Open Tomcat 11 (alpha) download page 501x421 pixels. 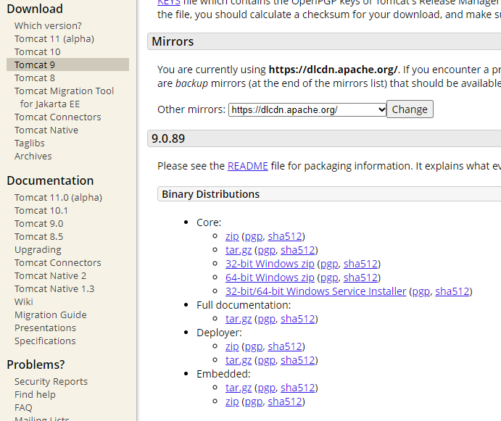[54, 38]
